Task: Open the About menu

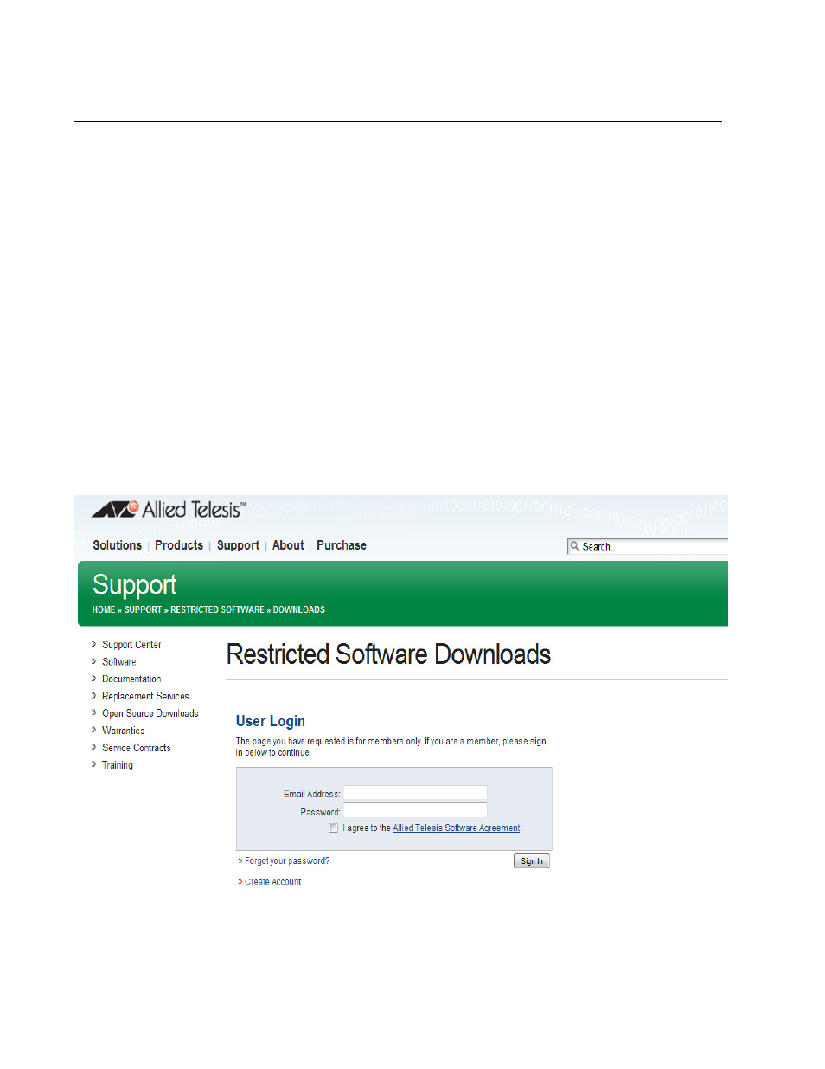Action: [288, 545]
